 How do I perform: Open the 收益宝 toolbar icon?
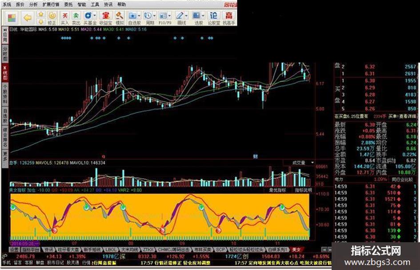105,18
